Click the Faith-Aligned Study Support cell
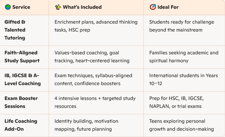The height and width of the screenshot is (137, 225). (24, 57)
